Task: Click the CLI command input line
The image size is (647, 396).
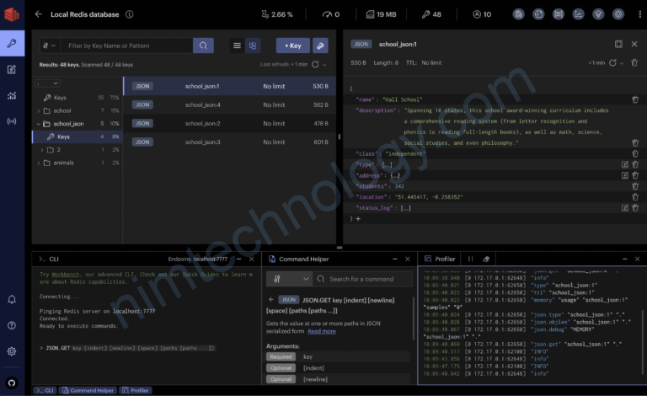Action: [x=147, y=348]
